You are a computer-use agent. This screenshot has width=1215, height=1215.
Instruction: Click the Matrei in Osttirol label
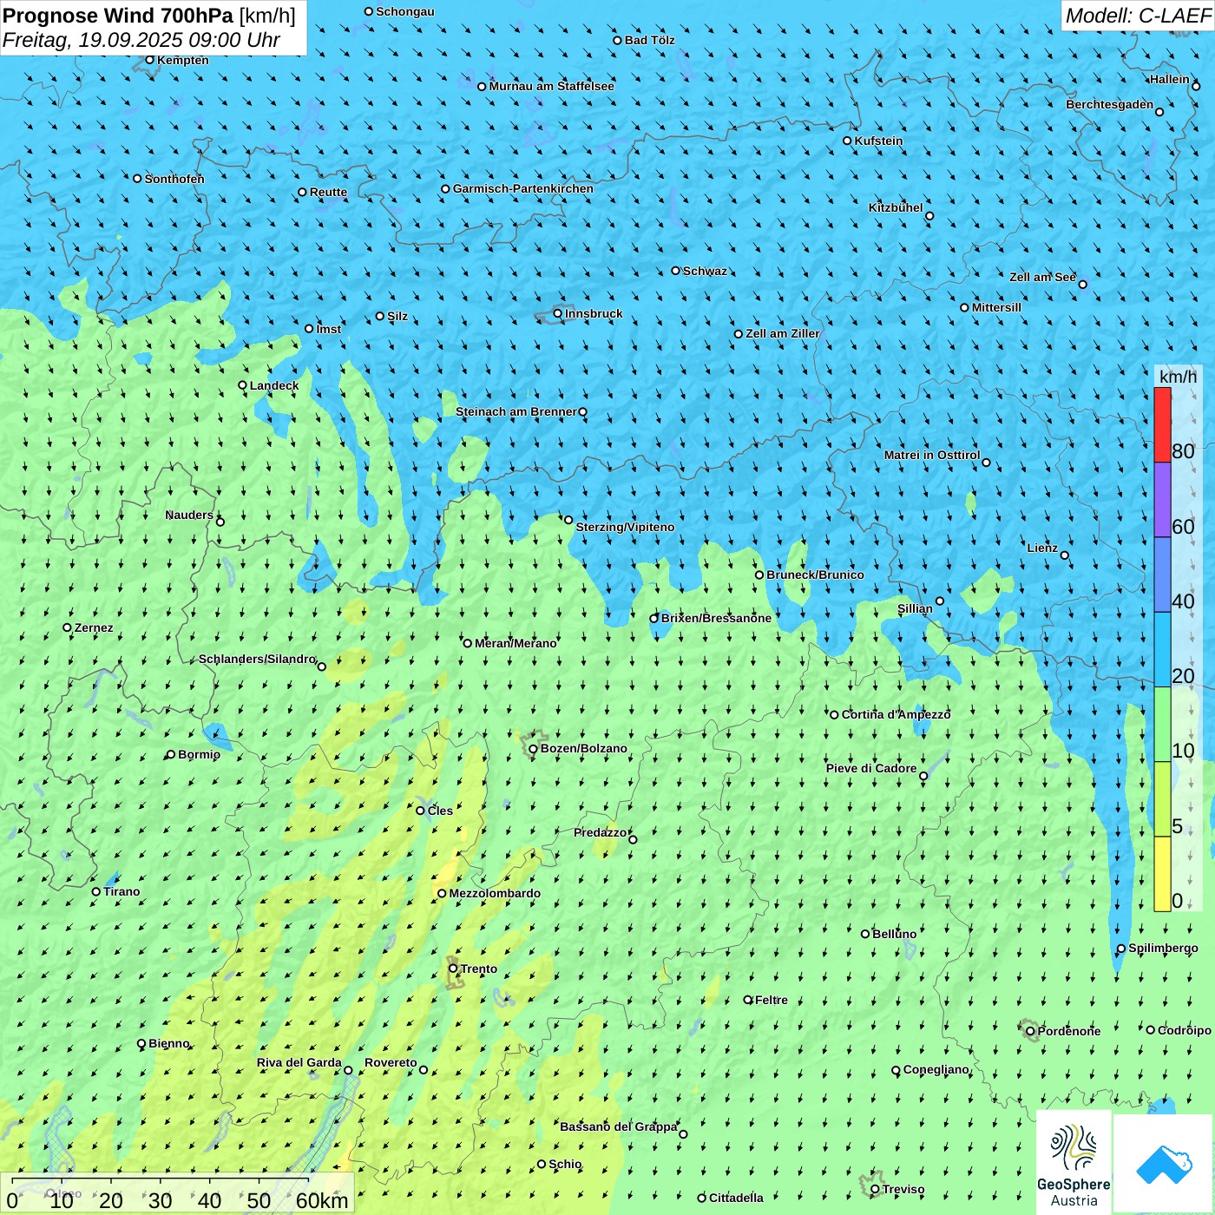tap(932, 455)
